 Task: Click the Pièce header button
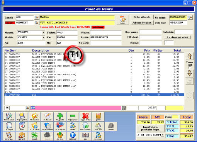143,117
